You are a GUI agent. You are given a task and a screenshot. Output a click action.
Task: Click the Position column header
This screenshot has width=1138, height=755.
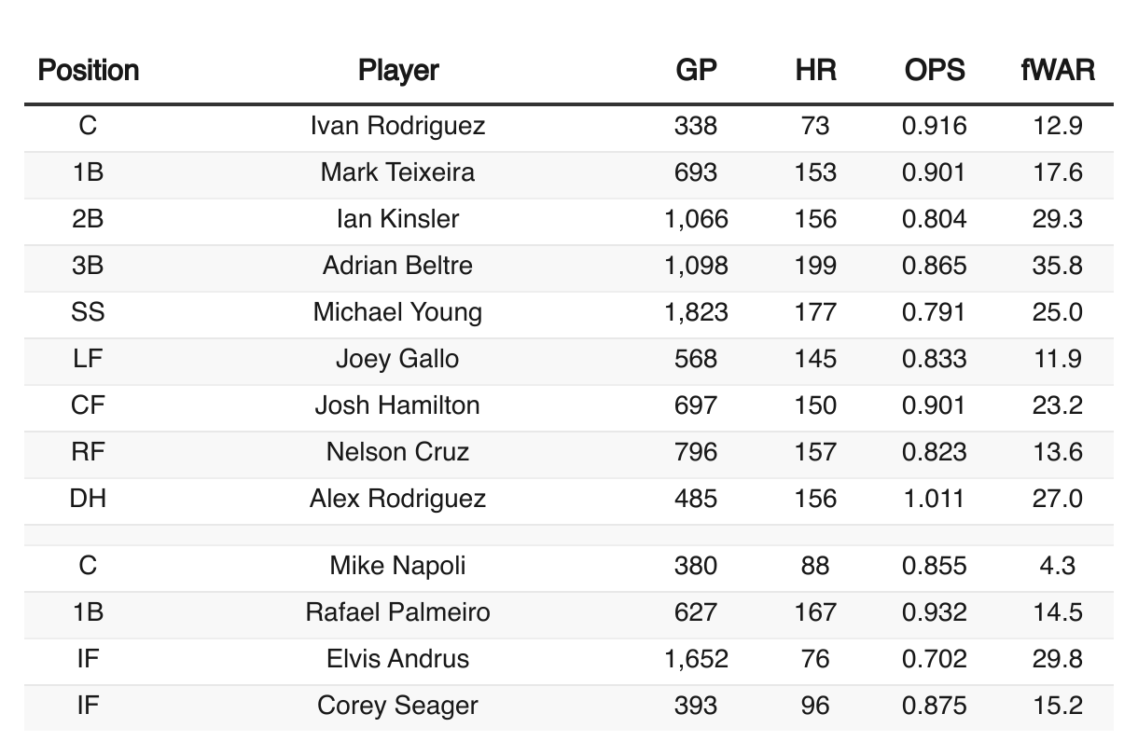tap(88, 71)
